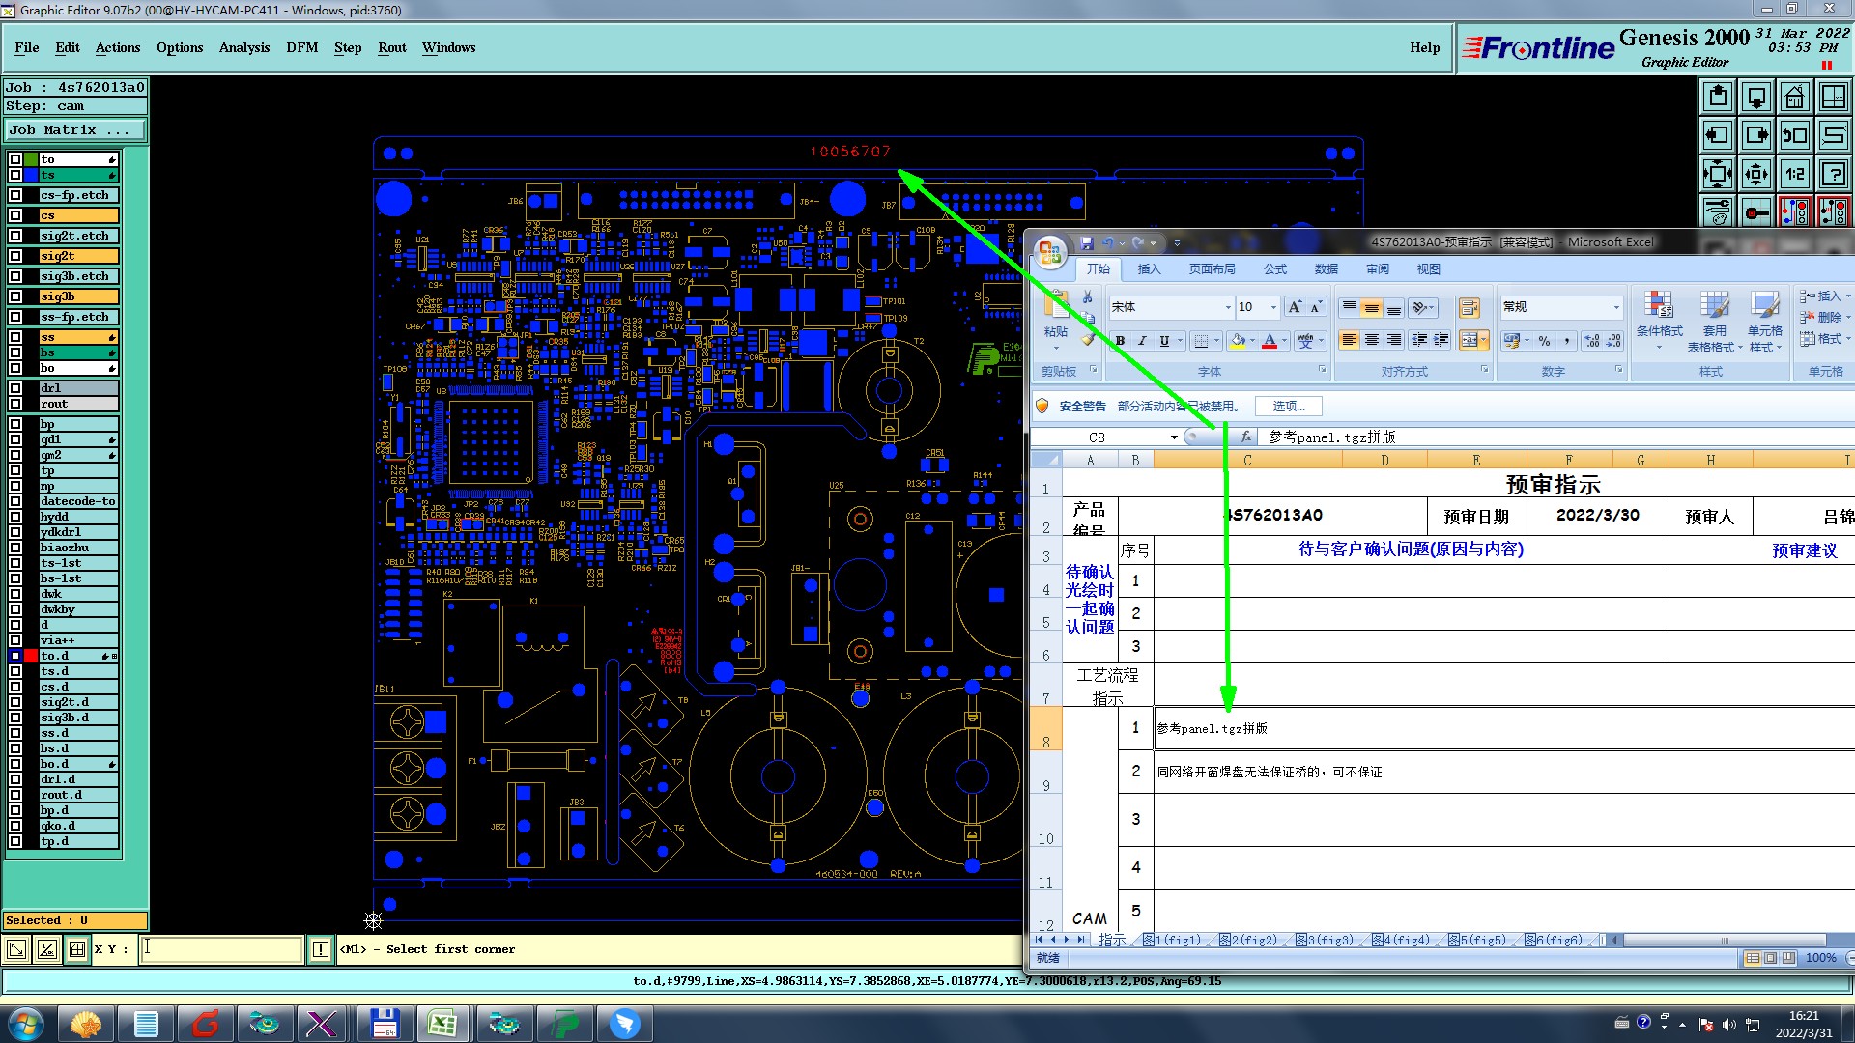Open the font size 10 dropdown
This screenshot has width=1855, height=1043.
(1273, 307)
